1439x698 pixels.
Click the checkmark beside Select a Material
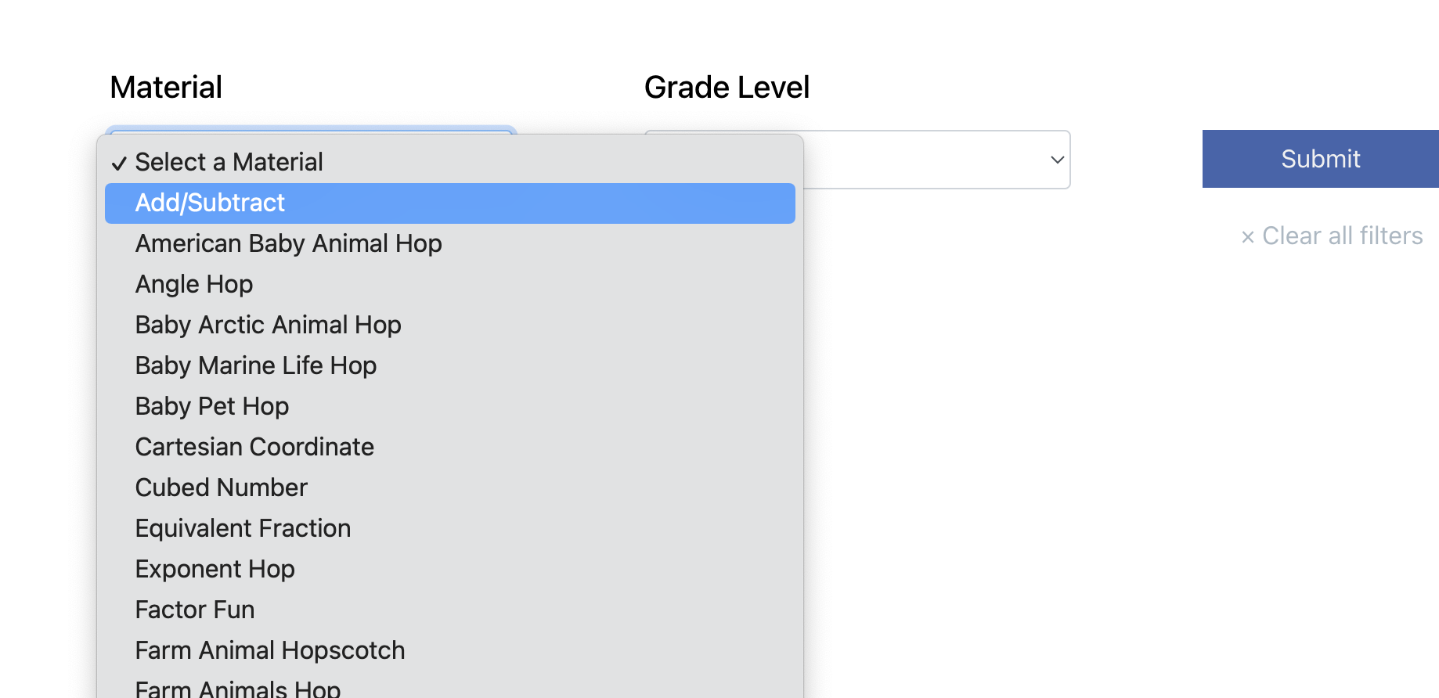(x=119, y=164)
